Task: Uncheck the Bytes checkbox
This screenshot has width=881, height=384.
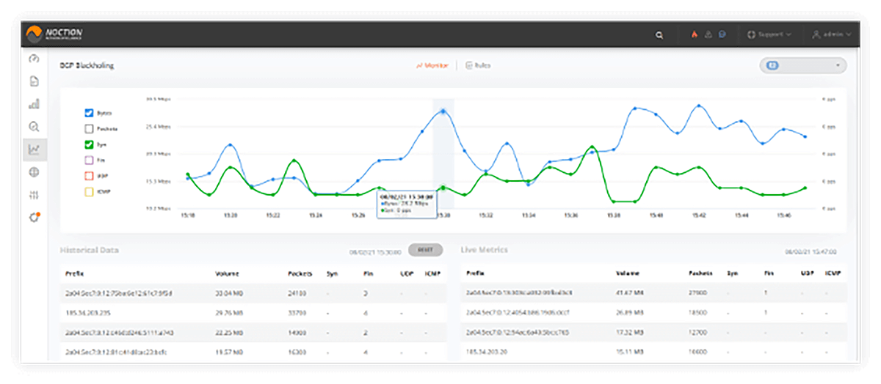Action: pos(89,113)
